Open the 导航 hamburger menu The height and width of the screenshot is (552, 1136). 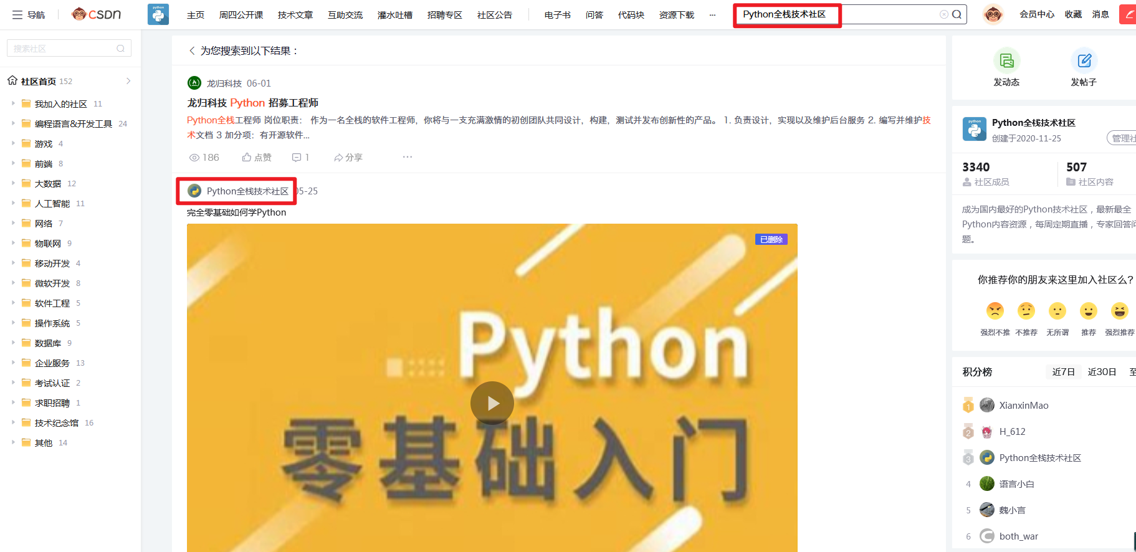pos(29,14)
